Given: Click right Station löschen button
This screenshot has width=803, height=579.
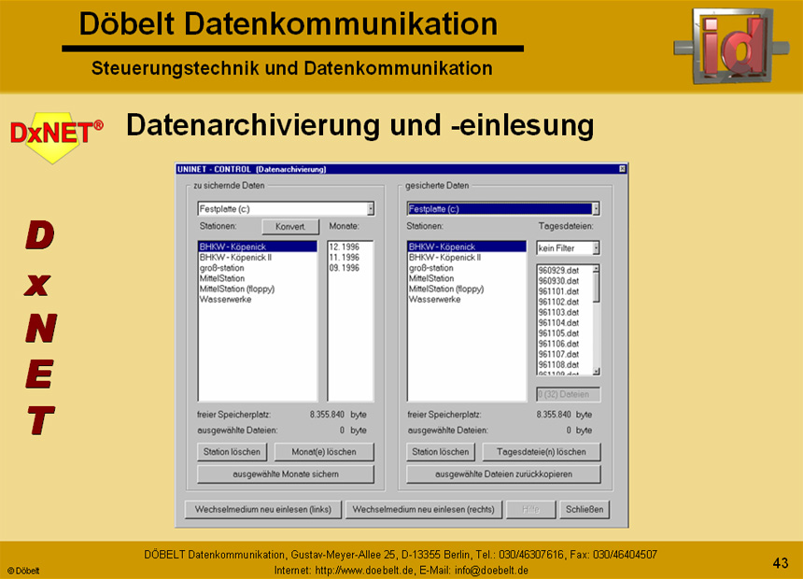Looking at the screenshot, I should pyautogui.click(x=441, y=452).
